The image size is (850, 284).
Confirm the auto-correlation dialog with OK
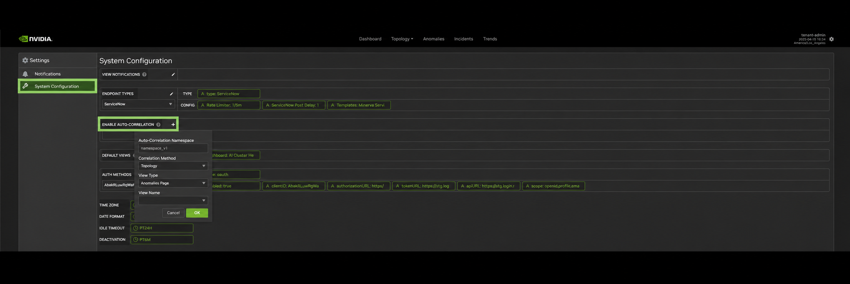(197, 213)
